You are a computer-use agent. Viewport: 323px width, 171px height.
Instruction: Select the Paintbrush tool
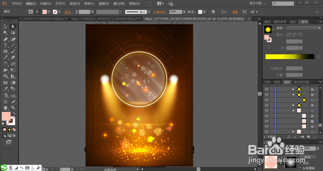[x=13, y=51]
